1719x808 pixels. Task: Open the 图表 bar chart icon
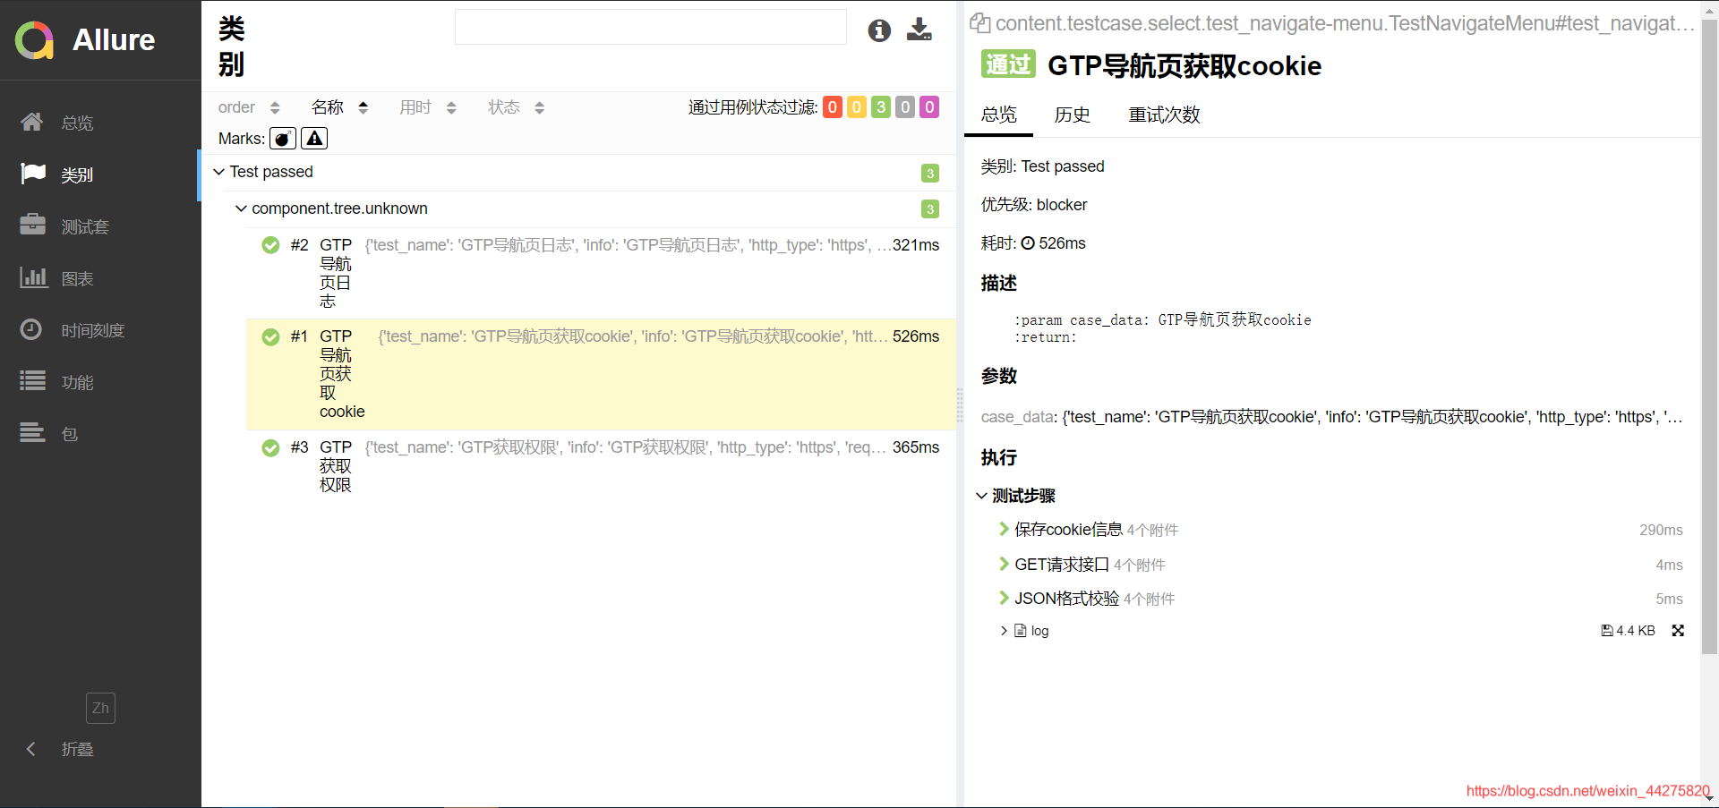click(33, 277)
